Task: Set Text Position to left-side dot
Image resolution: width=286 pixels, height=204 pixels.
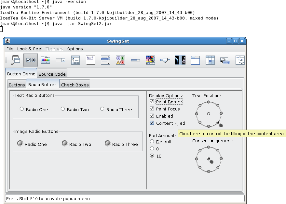Action: [x=197, y=114]
